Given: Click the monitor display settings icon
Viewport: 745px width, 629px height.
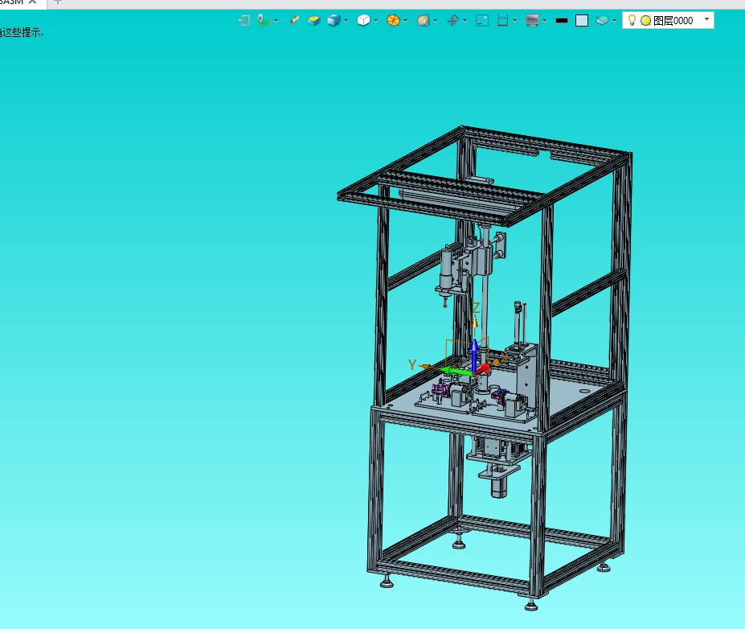Looking at the screenshot, I should pos(532,20).
